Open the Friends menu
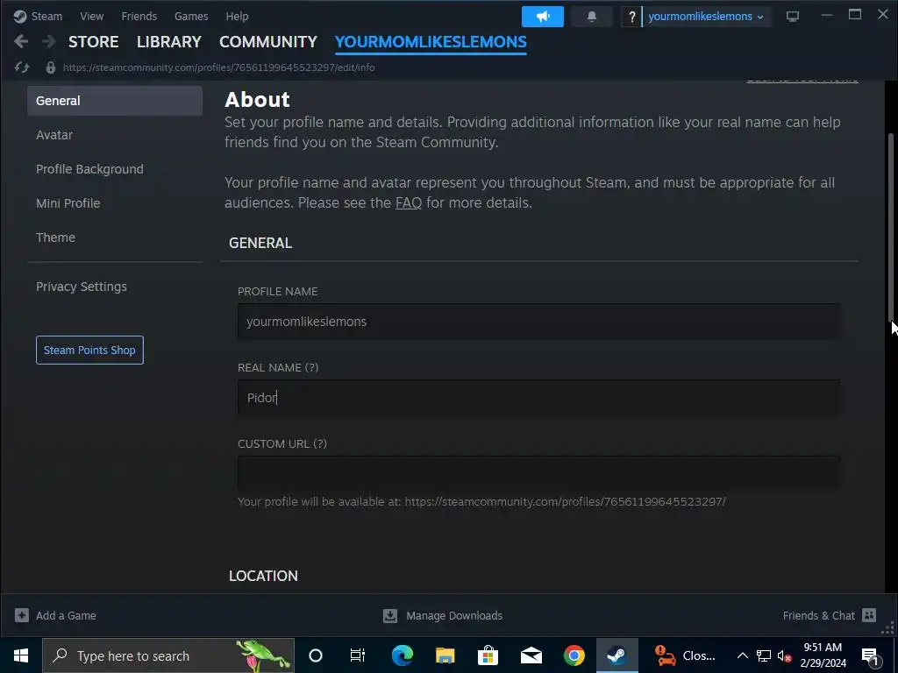Screen dimensions: 898x673 pyautogui.click(x=139, y=16)
